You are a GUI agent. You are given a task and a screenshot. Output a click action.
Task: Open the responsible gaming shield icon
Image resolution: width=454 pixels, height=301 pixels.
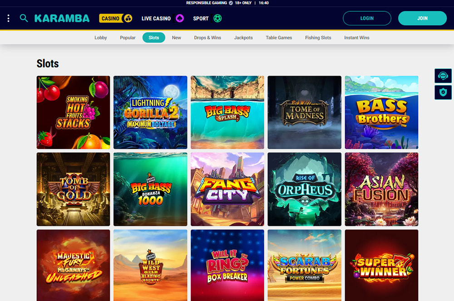(443, 92)
